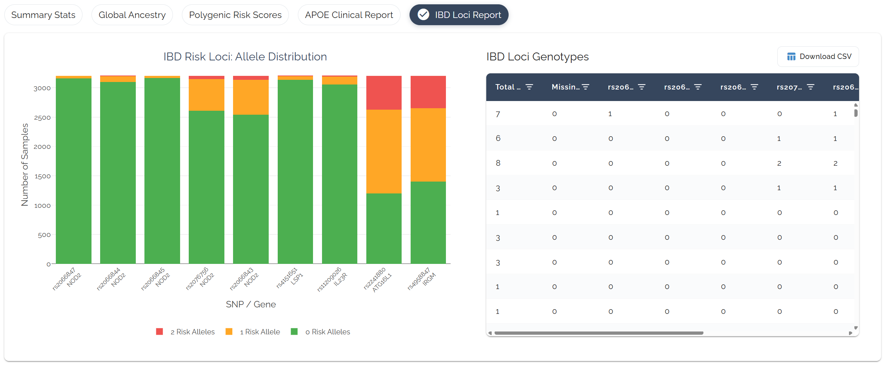The height and width of the screenshot is (366, 885).
Task: Click the scroll-right arrow of the table
Action: (x=850, y=333)
